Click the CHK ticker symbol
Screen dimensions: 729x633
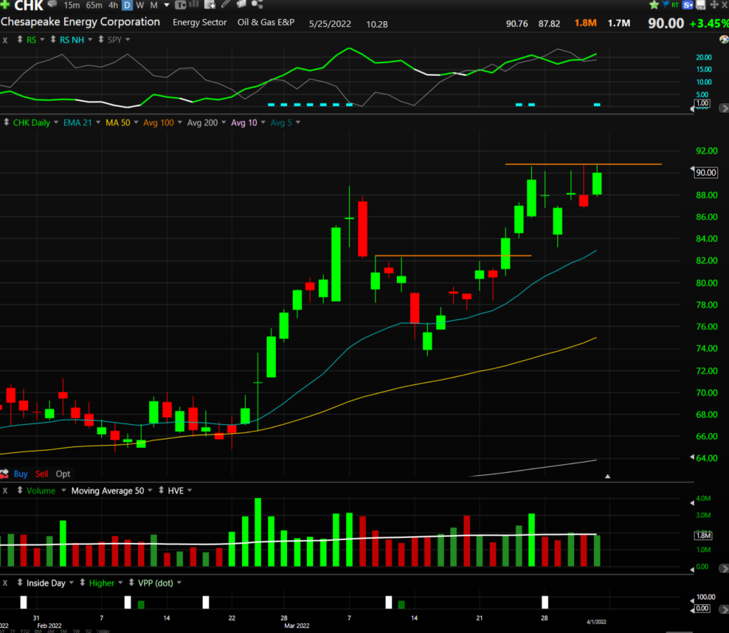(x=29, y=6)
